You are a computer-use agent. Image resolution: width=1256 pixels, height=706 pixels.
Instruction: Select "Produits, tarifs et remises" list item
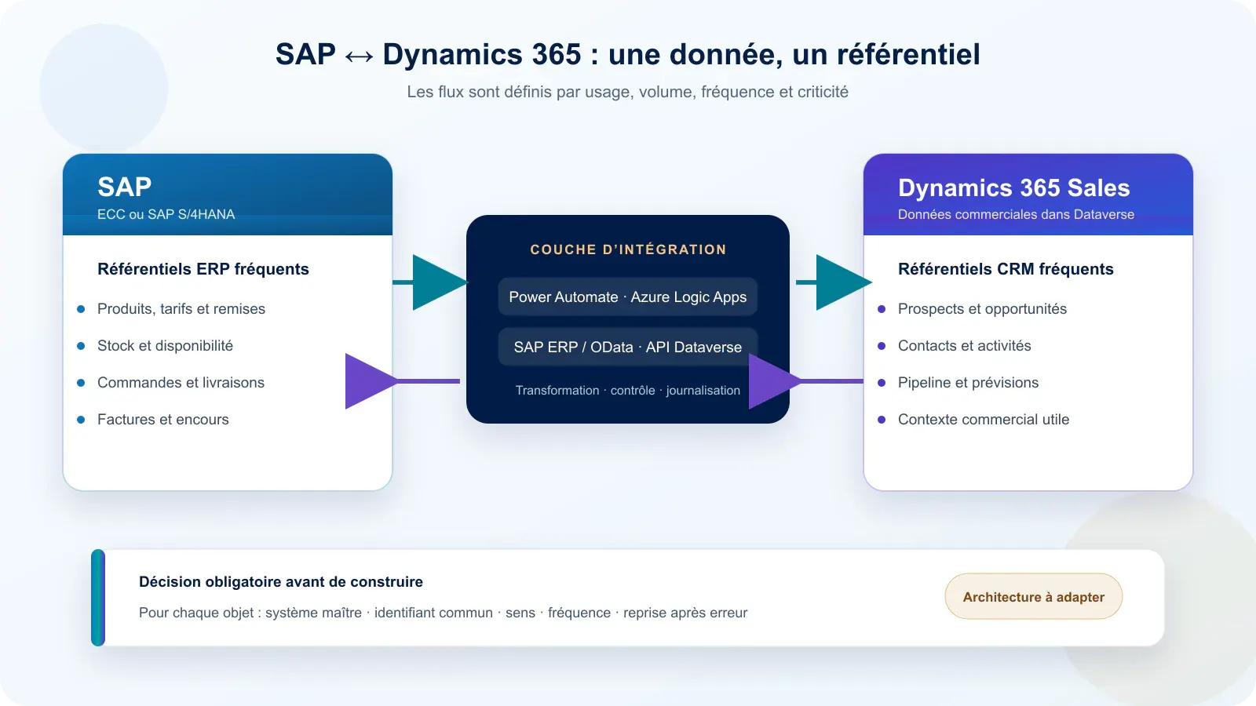[181, 309]
